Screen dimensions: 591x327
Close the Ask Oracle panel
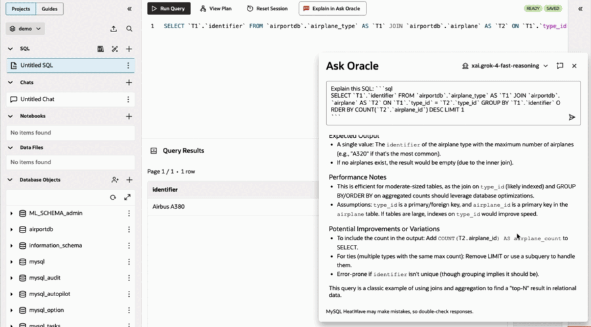(x=574, y=66)
